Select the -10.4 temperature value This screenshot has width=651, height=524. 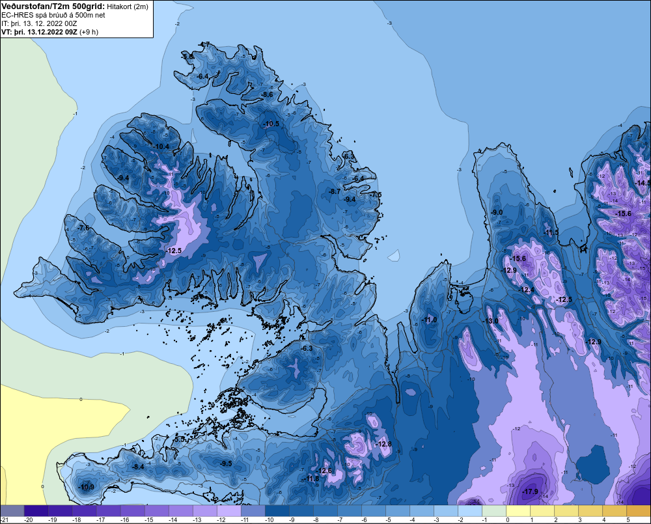[161, 146]
